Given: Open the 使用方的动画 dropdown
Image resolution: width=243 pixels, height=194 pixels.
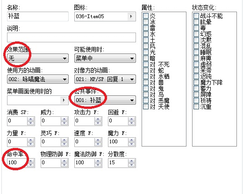Looking at the screenshot, I should [x=38, y=79].
